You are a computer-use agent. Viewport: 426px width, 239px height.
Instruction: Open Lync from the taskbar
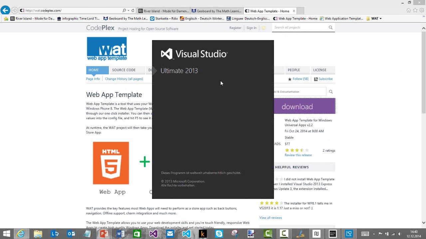55,234
